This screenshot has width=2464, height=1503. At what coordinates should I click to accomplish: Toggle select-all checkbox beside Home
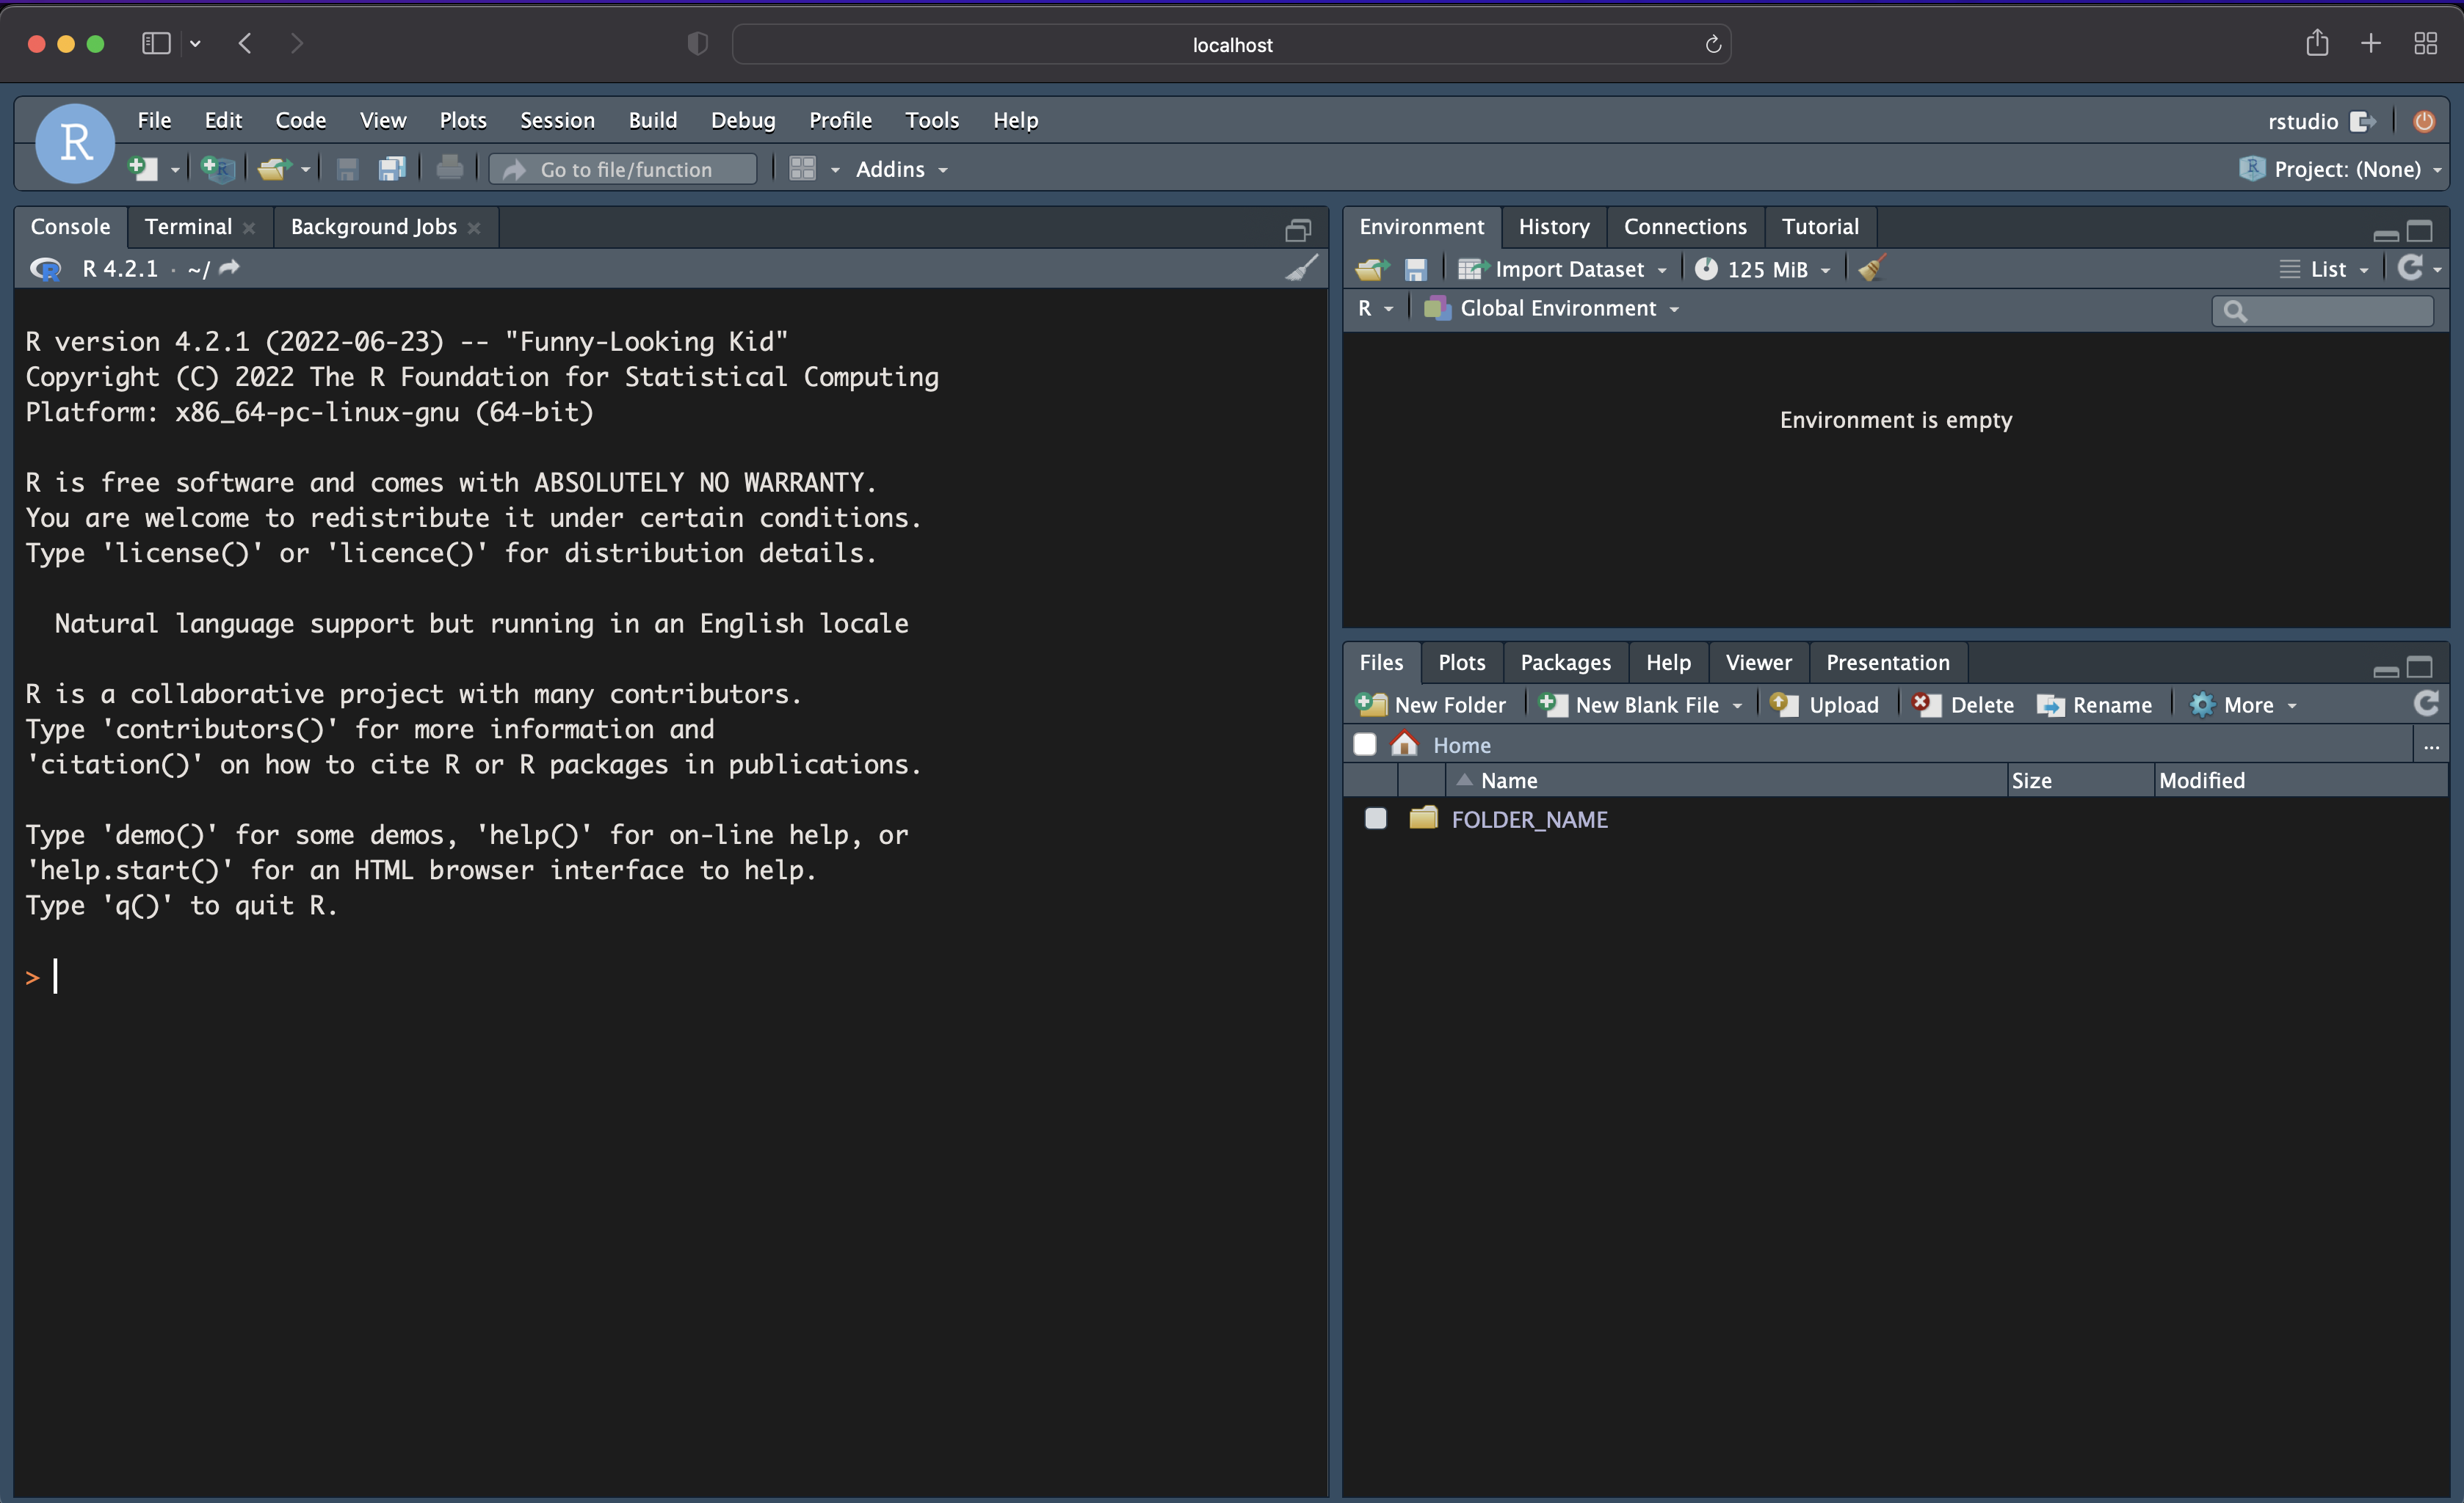tap(1364, 744)
